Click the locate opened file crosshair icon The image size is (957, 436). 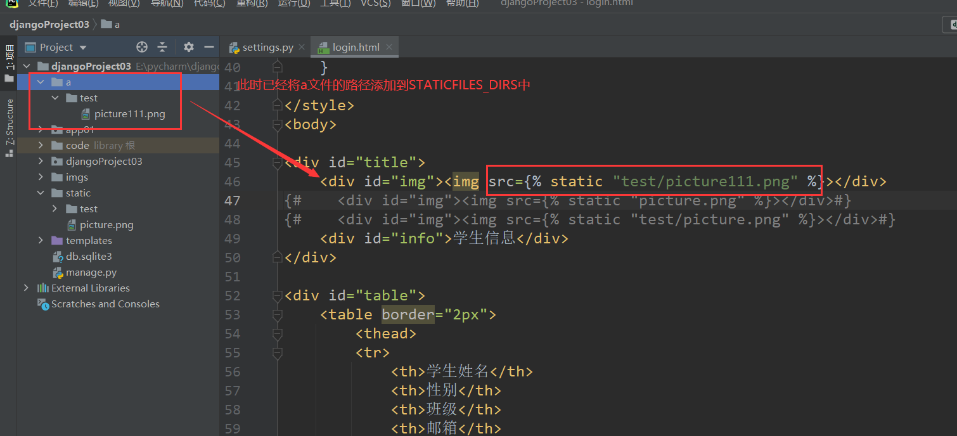point(142,47)
